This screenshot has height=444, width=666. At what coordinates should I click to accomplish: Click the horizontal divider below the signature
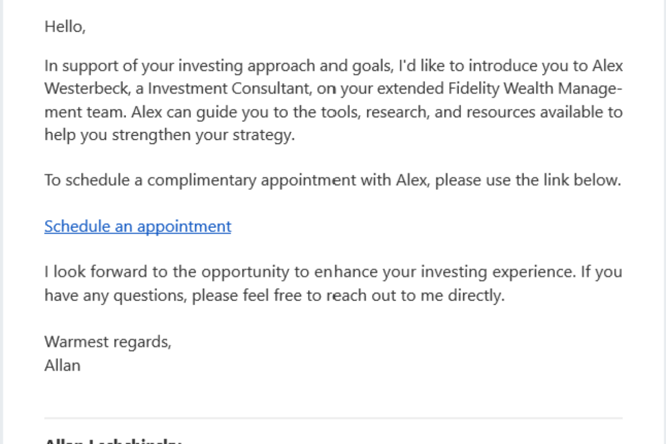(333, 418)
